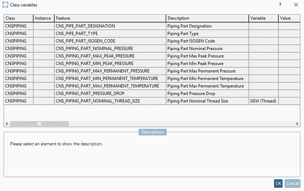Click the help question mark icon
Screen dimensions: 304x191
(280, 5)
